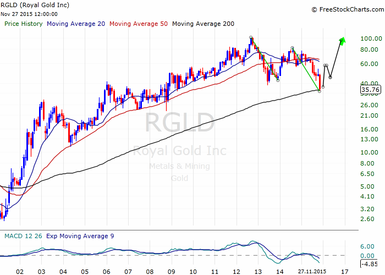The image size is (385, 275).
Task: Click the 10.00 price axis label
Action: [369, 152]
